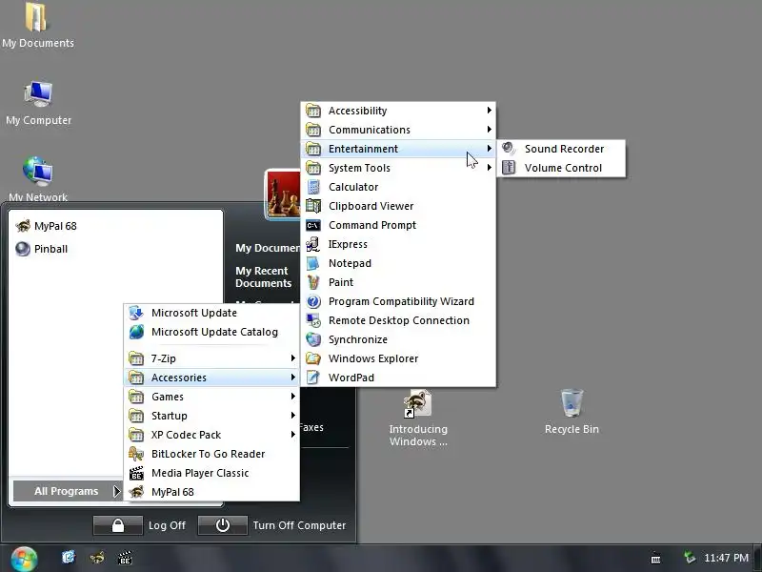
Task: Click the Synchronize icon
Action: tap(313, 339)
